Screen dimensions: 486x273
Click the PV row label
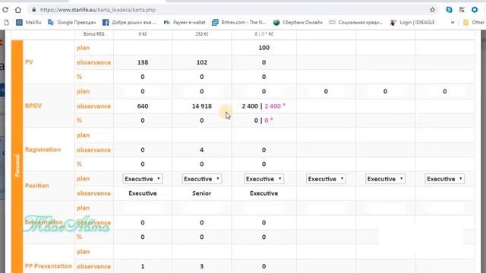pyautogui.click(x=29, y=62)
